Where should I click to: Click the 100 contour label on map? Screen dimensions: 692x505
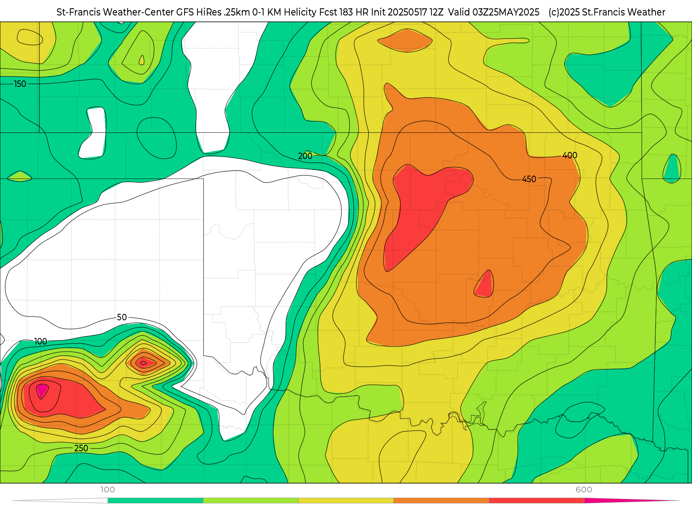(40, 341)
